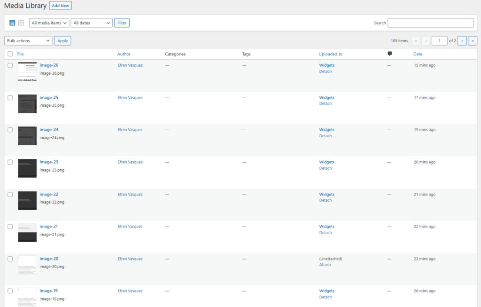Click inside the search media field

[430, 22]
